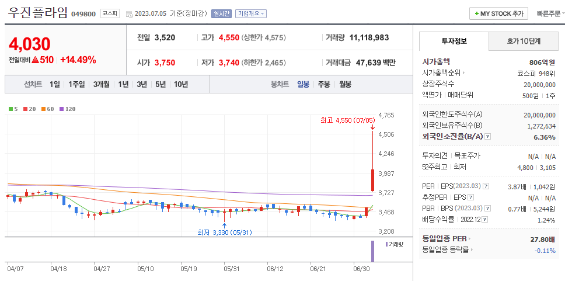565x281 pixels.
Task: Select the 3개월 line chart period
Action: pyautogui.click(x=101, y=84)
